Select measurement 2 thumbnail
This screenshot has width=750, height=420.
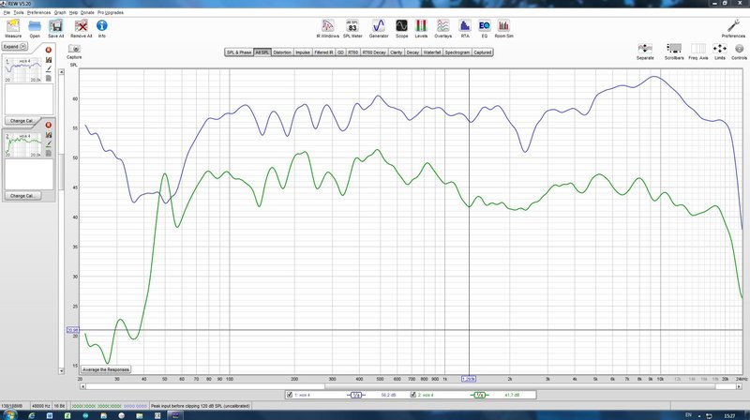coord(23,145)
